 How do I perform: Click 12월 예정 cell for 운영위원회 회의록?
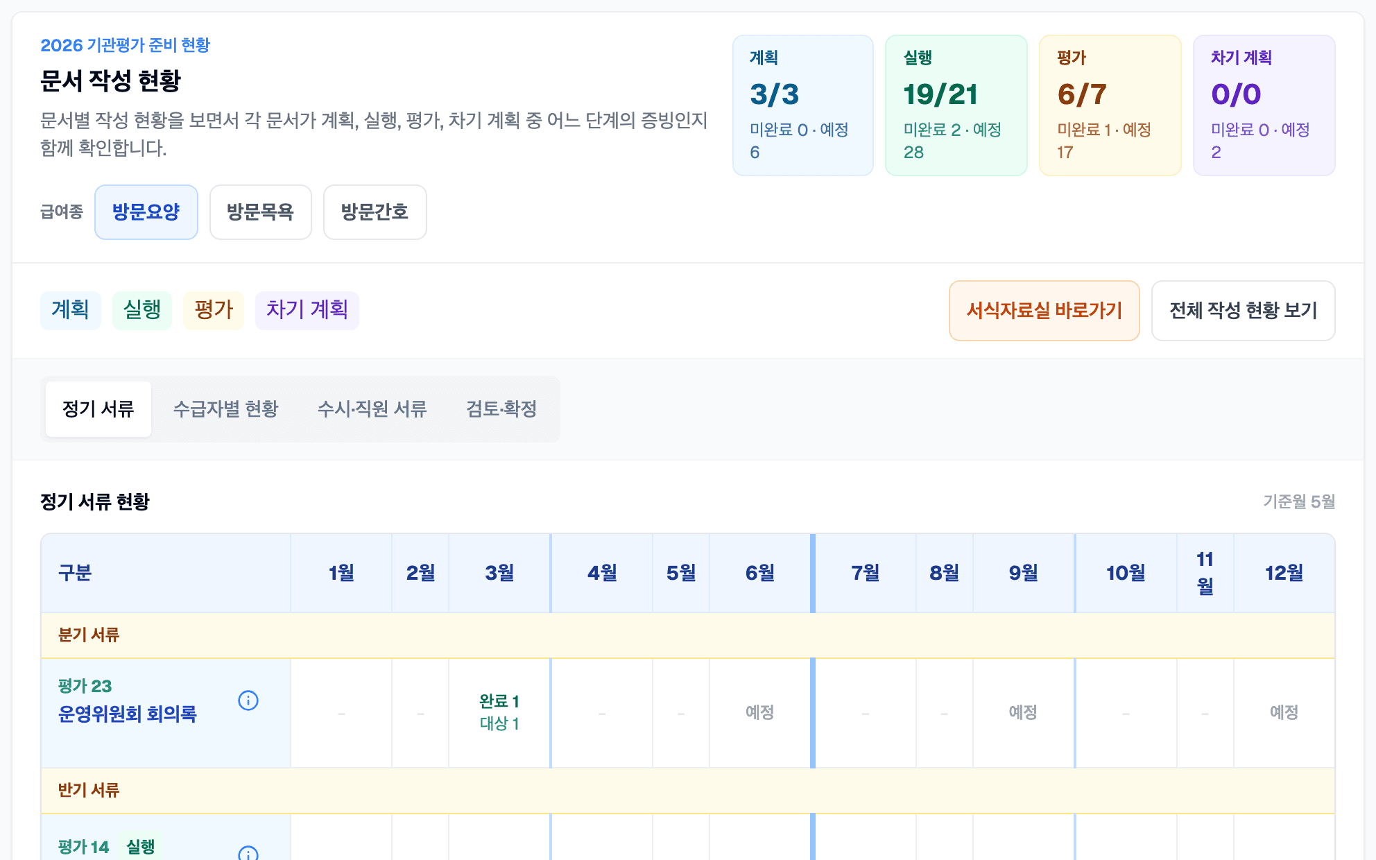click(1284, 712)
